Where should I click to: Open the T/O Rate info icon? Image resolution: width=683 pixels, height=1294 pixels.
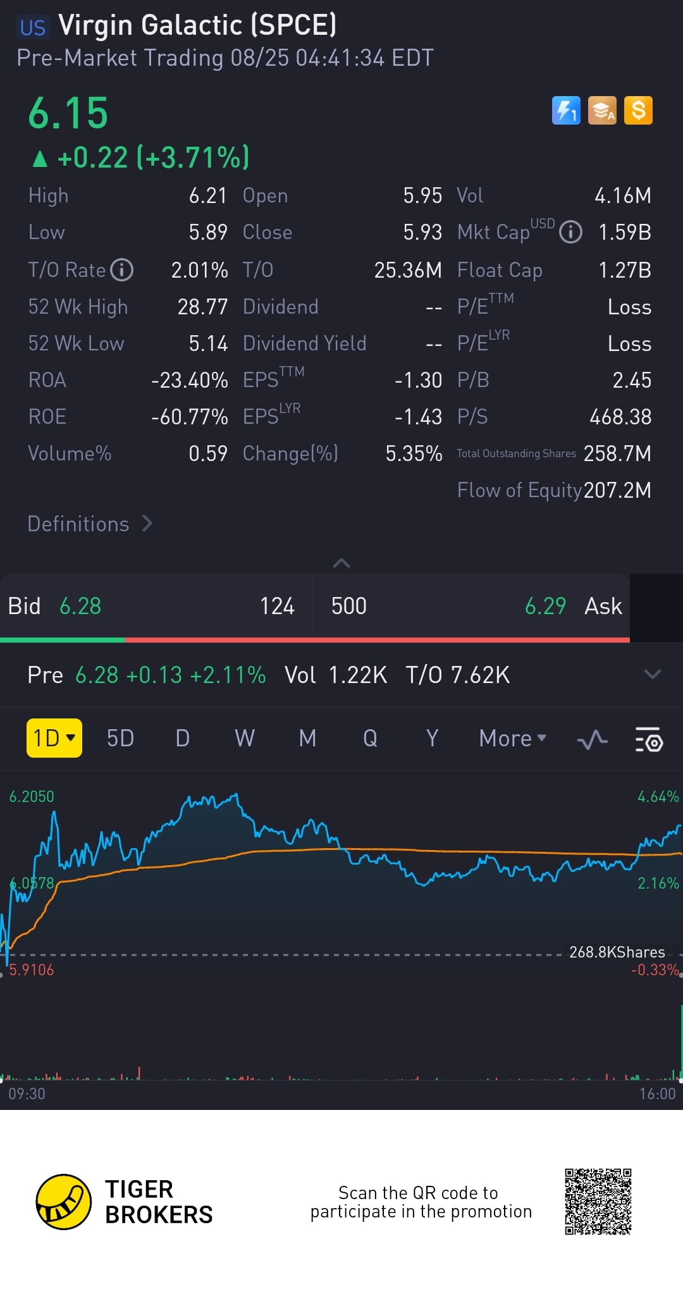(x=121, y=270)
